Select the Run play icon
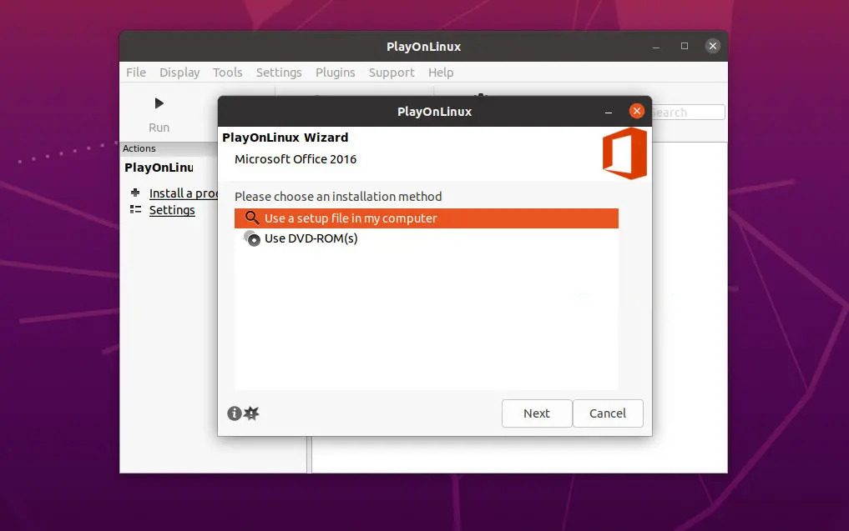The image size is (849, 531). pos(158,103)
